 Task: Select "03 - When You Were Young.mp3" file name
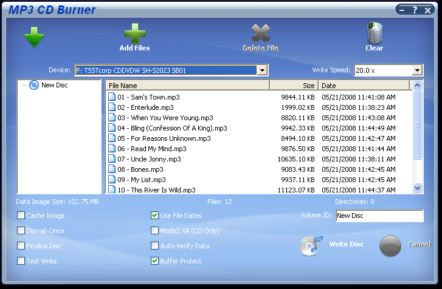coord(165,118)
